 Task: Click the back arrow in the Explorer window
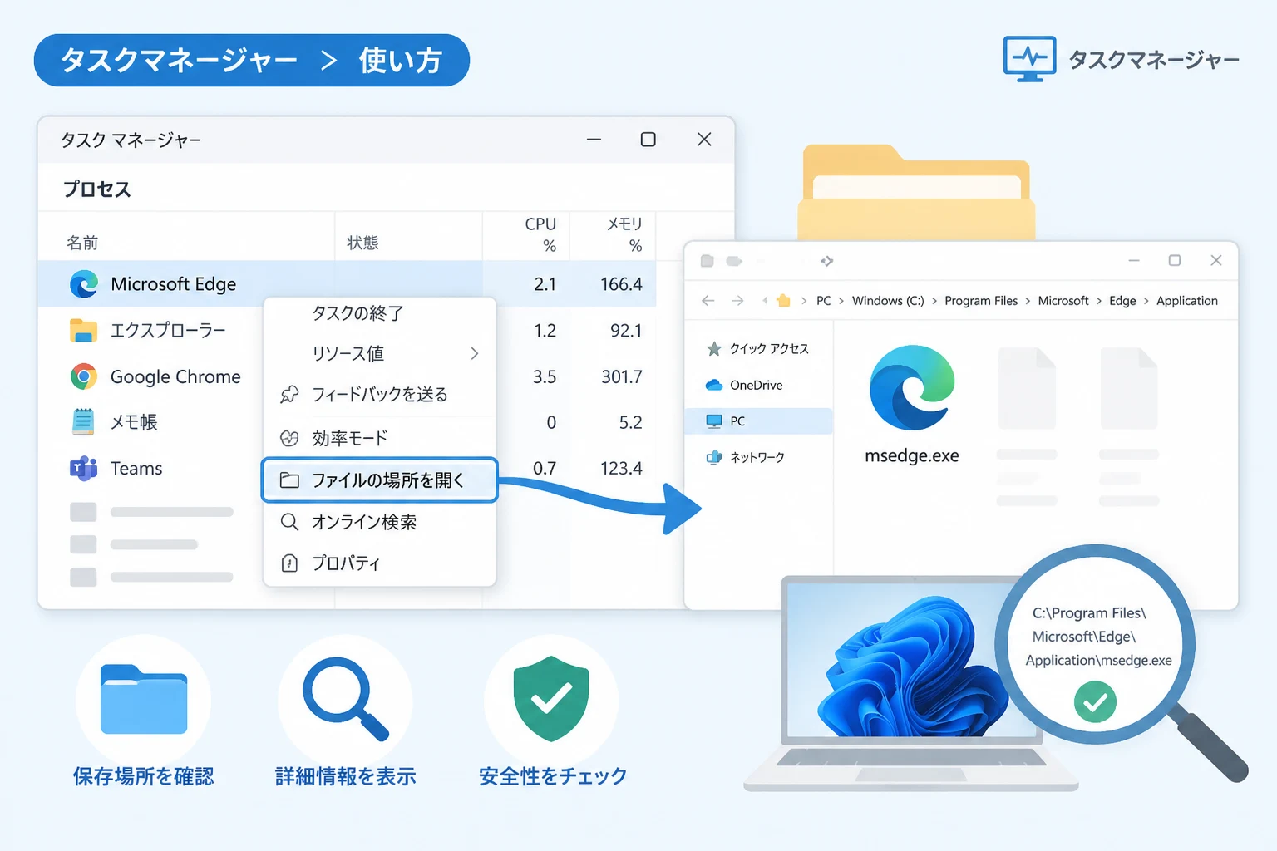coord(708,301)
